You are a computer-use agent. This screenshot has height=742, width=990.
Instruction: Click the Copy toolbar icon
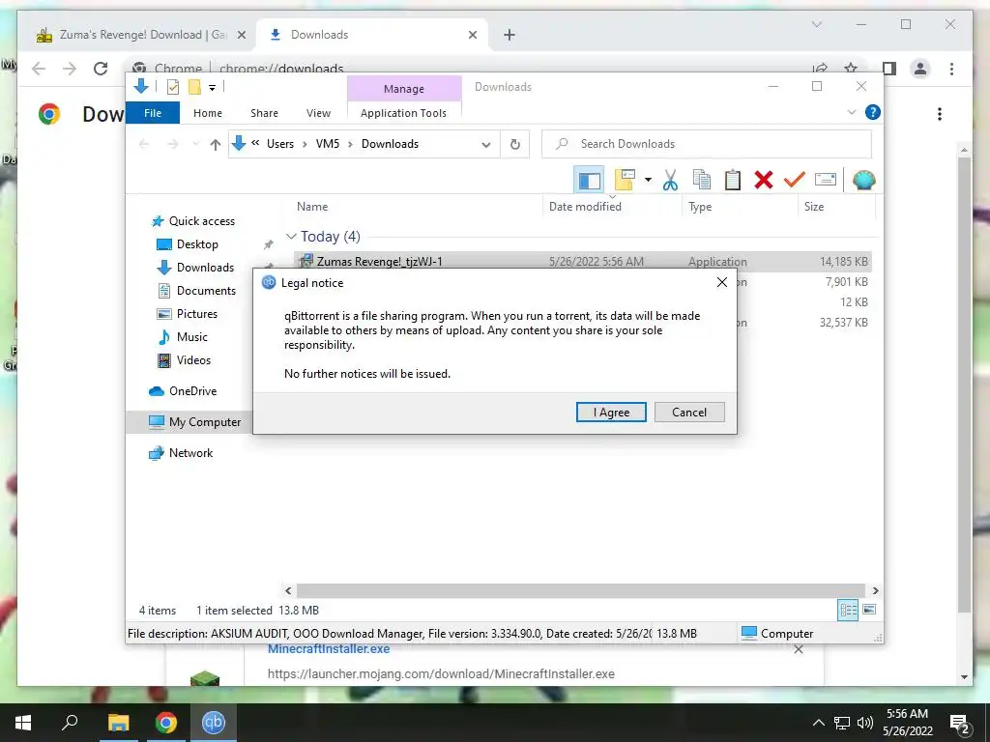pyautogui.click(x=702, y=180)
